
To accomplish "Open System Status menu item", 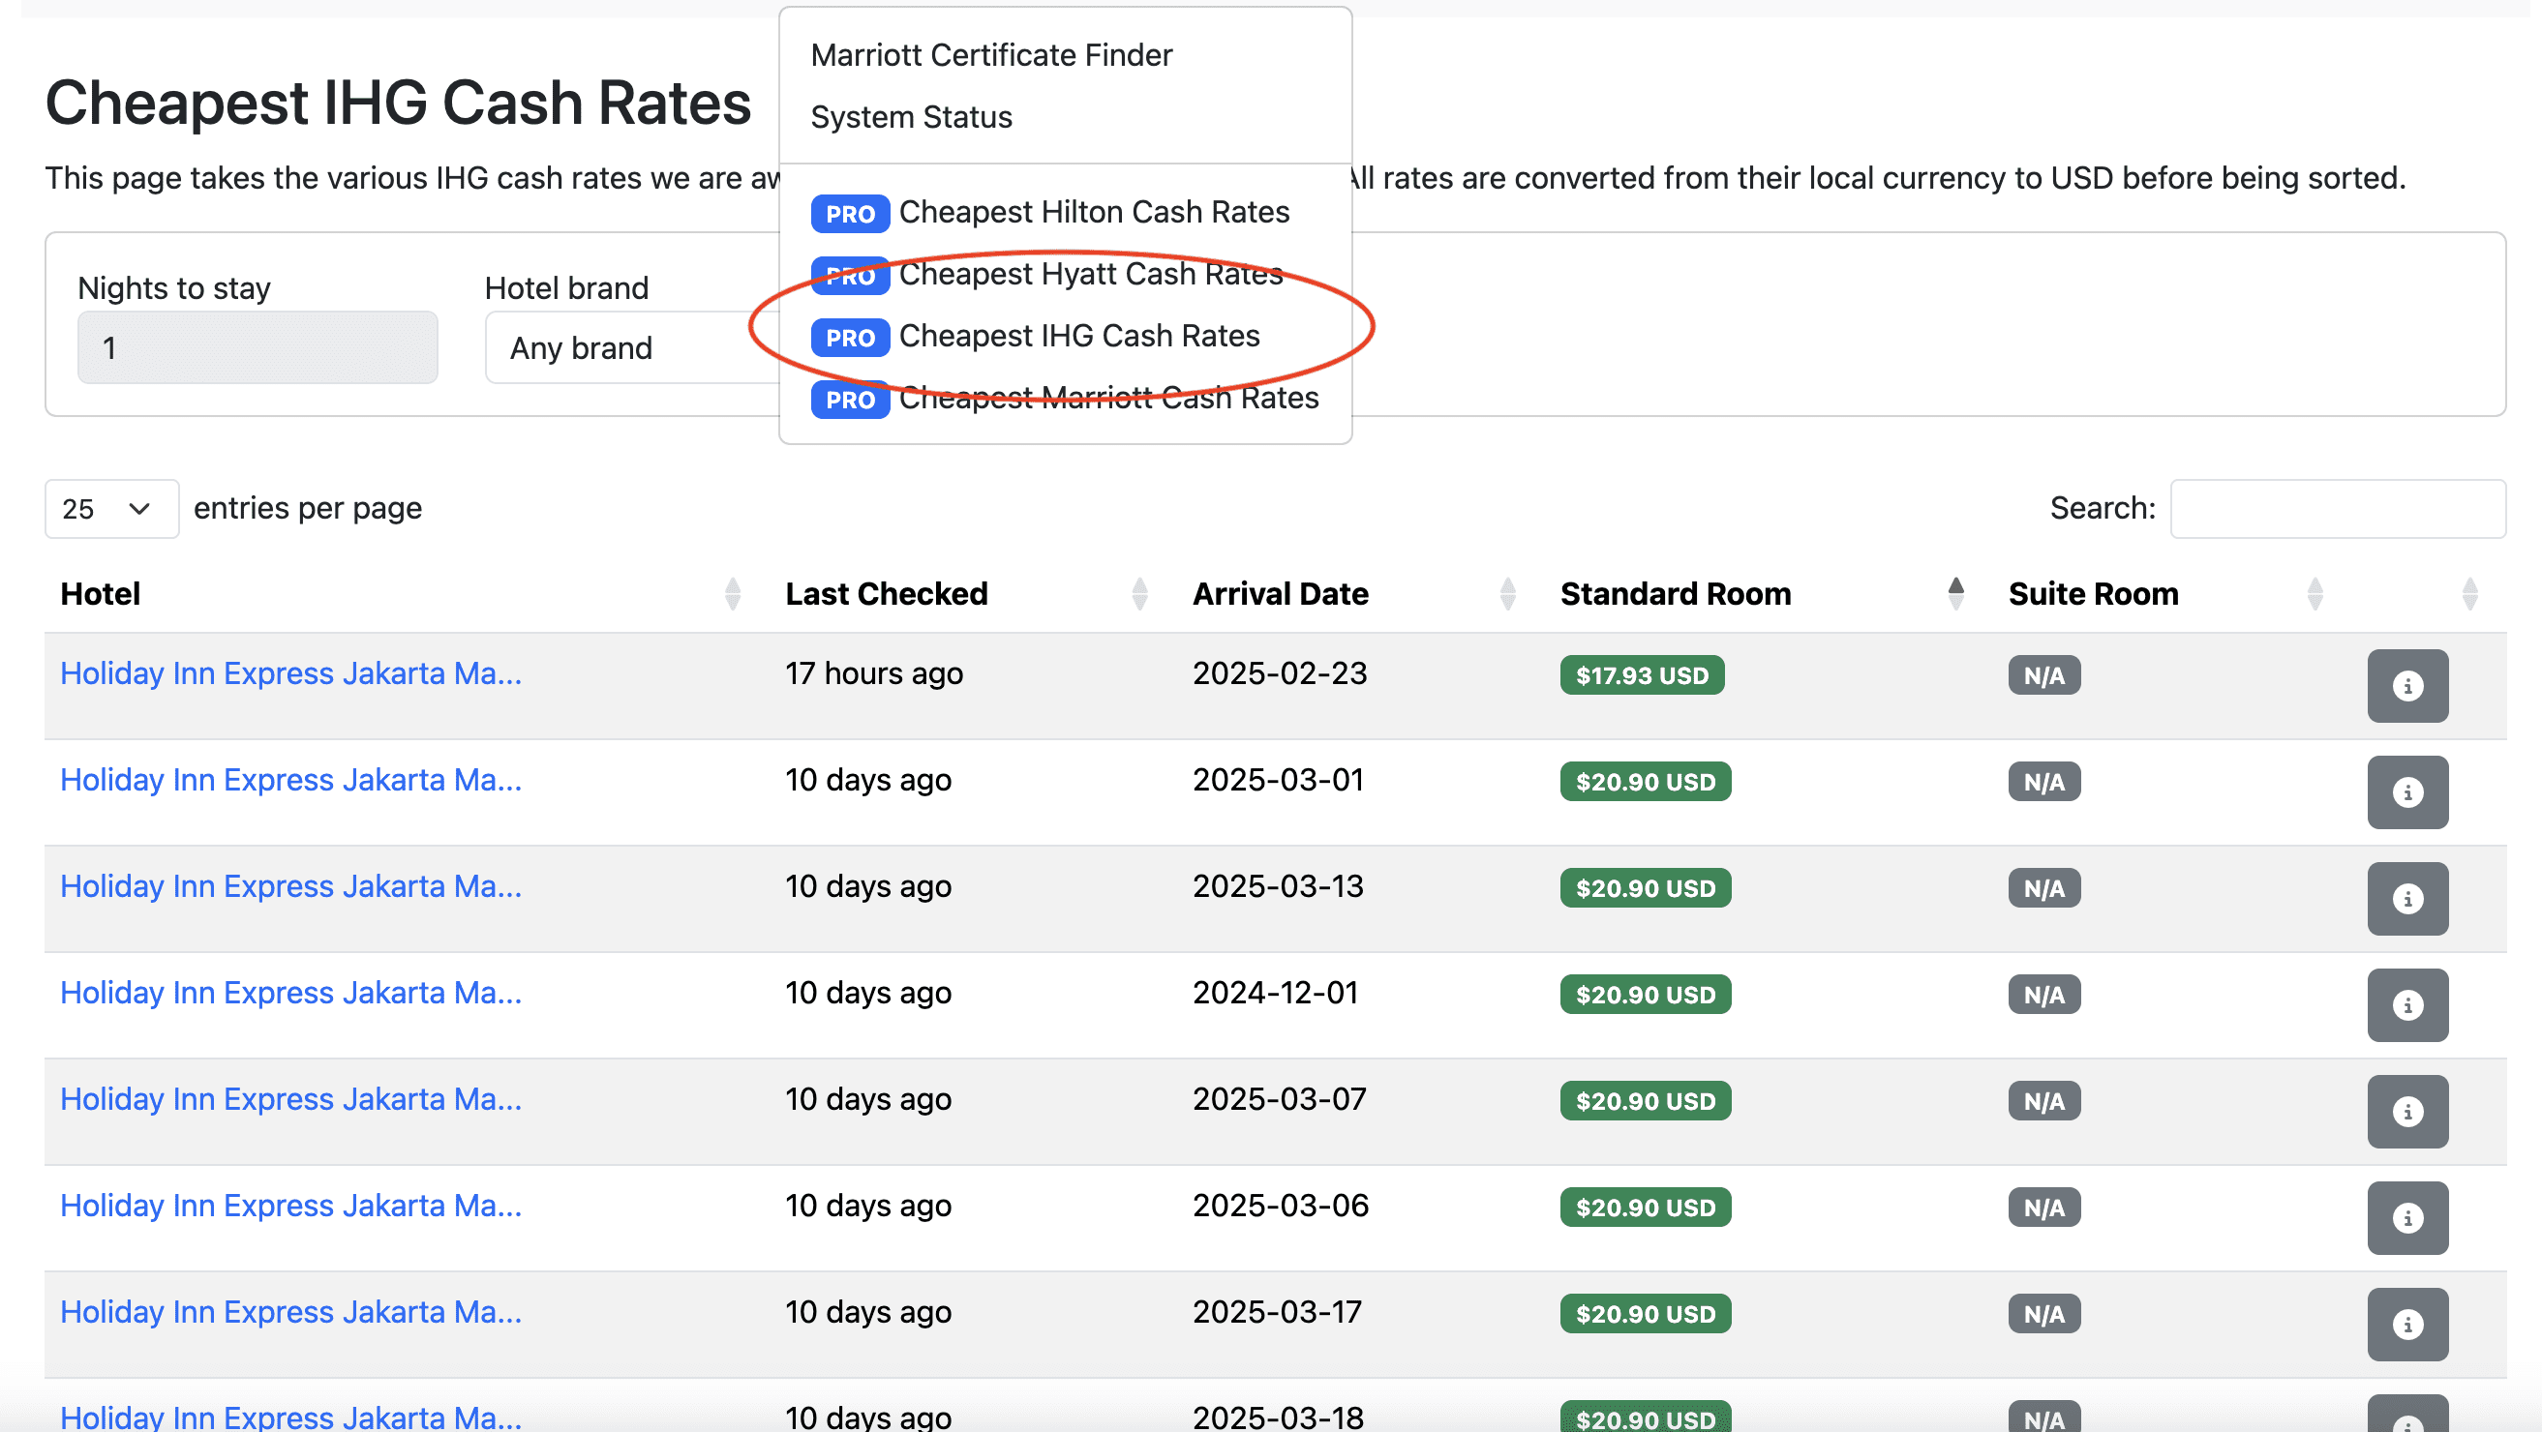I will coord(911,117).
